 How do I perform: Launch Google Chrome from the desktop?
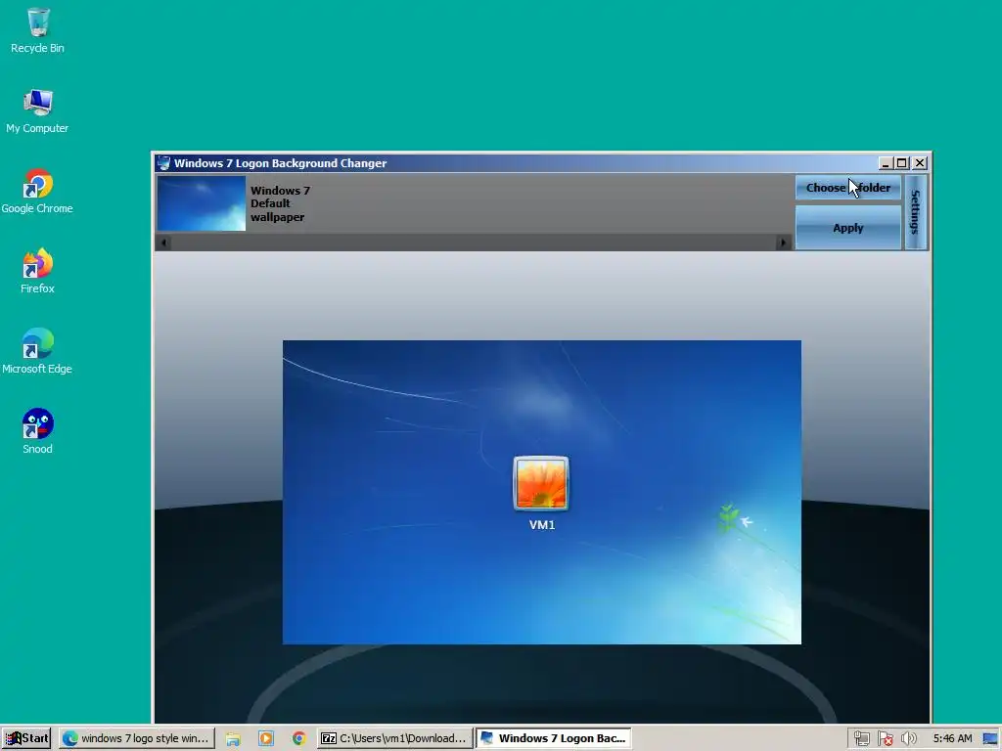[38, 191]
